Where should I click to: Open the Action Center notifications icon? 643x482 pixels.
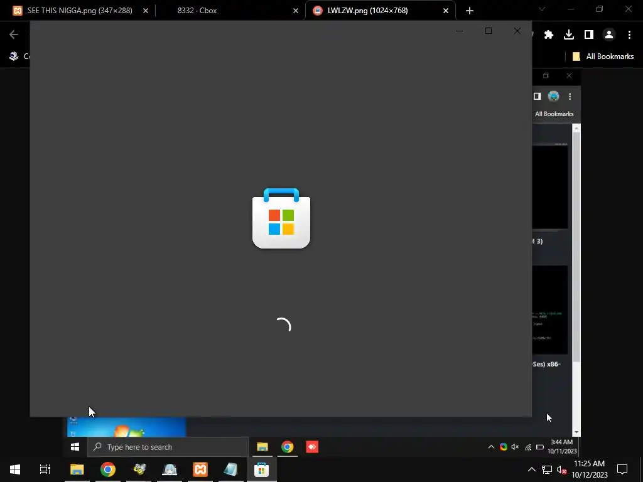point(622,469)
